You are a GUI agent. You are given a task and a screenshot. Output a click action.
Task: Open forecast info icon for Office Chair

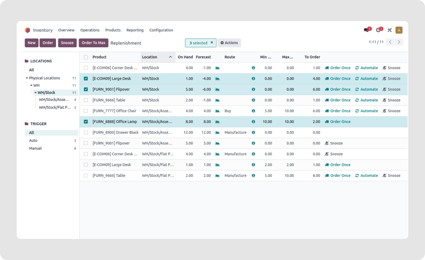click(x=253, y=111)
